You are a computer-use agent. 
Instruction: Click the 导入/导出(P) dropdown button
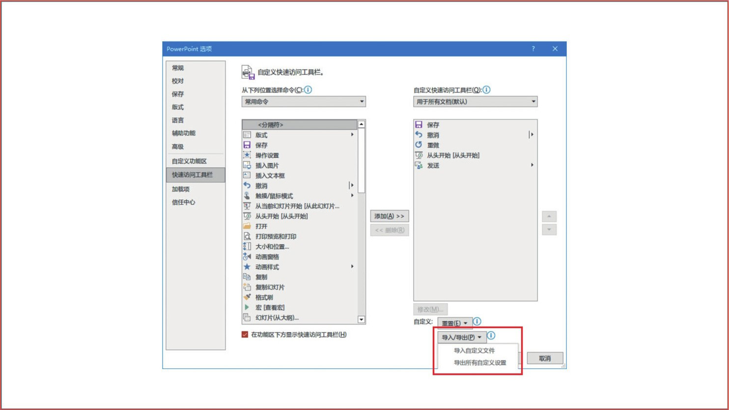point(462,337)
